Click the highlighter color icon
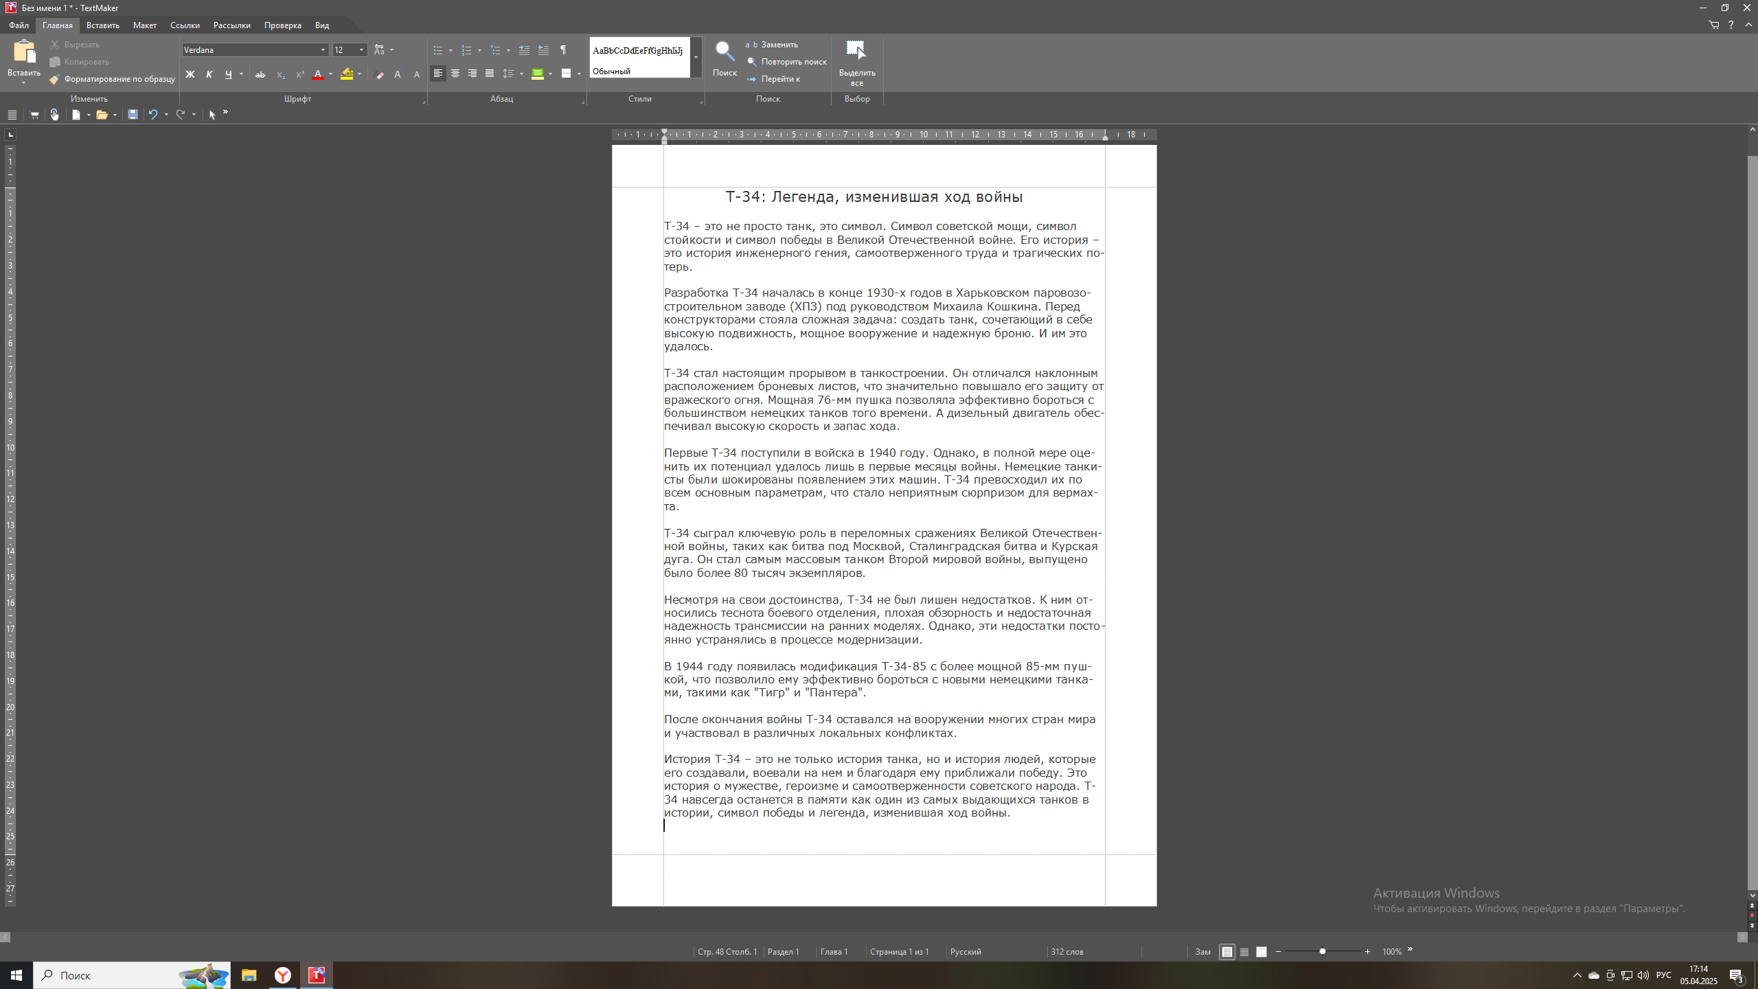 pyautogui.click(x=347, y=74)
